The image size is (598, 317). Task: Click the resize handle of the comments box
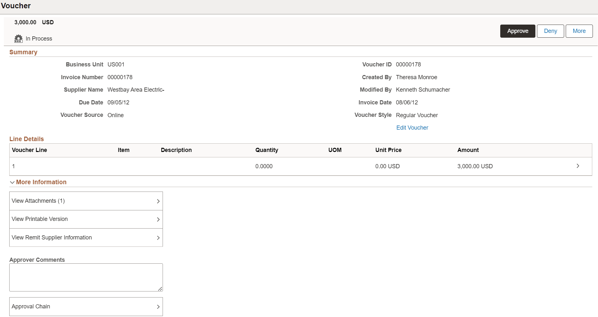click(x=160, y=289)
